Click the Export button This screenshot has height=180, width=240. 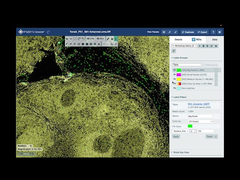202,32
